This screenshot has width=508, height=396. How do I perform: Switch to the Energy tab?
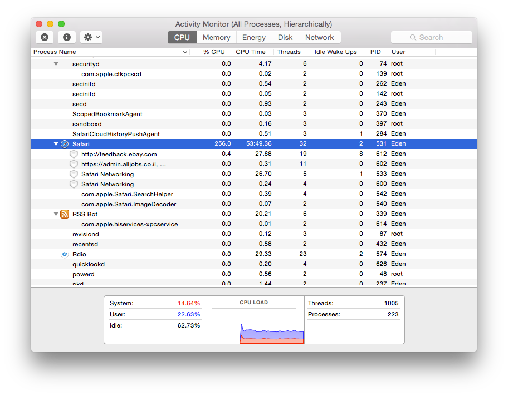[x=254, y=37]
